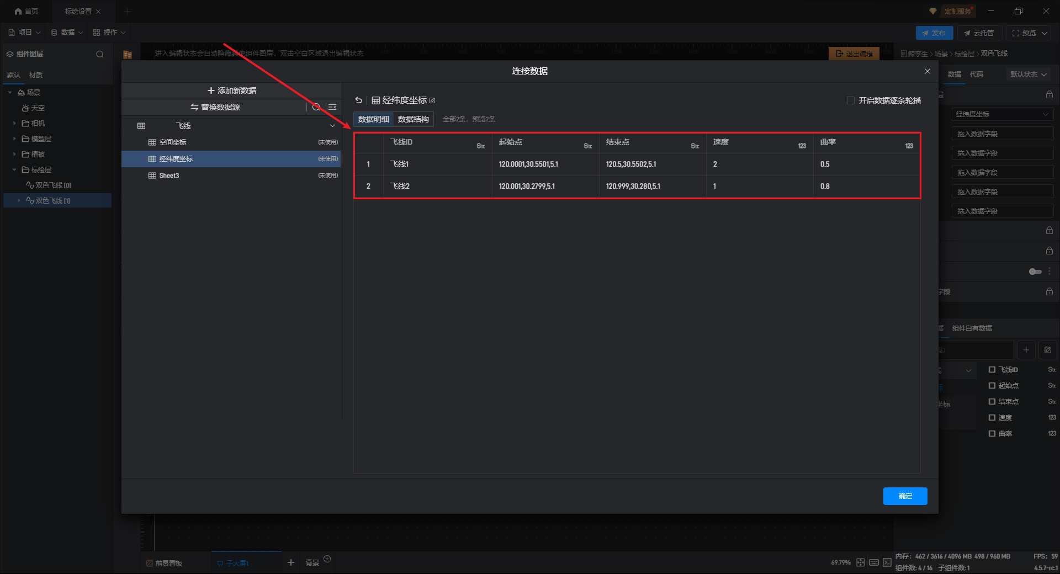Click the 云托管 button
This screenshot has width=1060, height=574.
point(979,33)
